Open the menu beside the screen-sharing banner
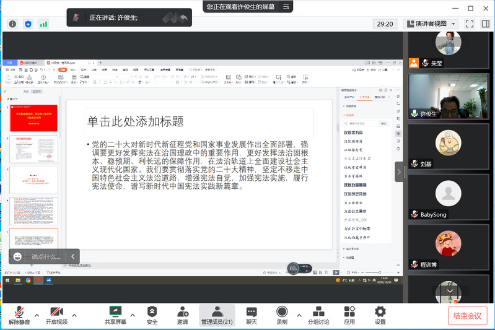This screenshot has width=495, height=330. pyautogui.click(x=286, y=7)
